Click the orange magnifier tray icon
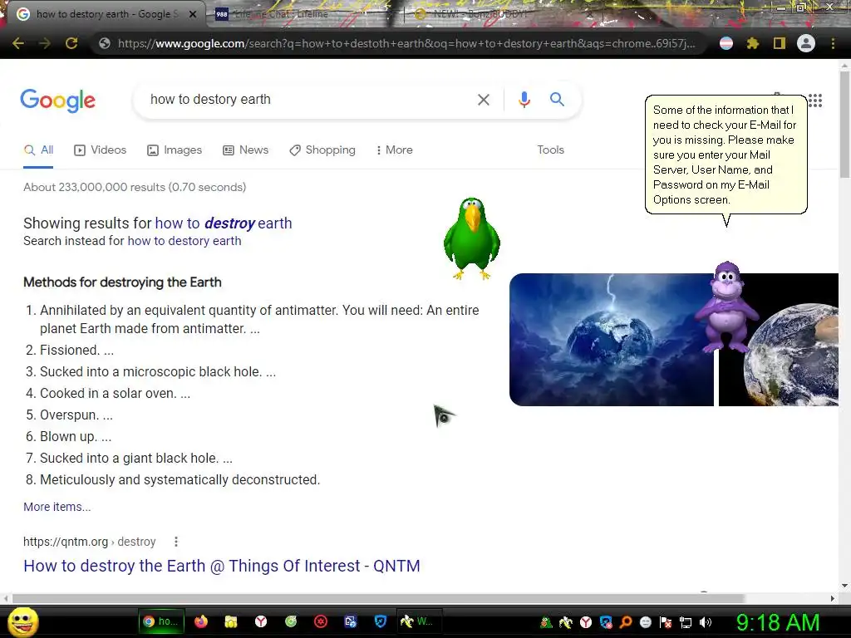Screen dimensions: 851x638 (x=626, y=622)
